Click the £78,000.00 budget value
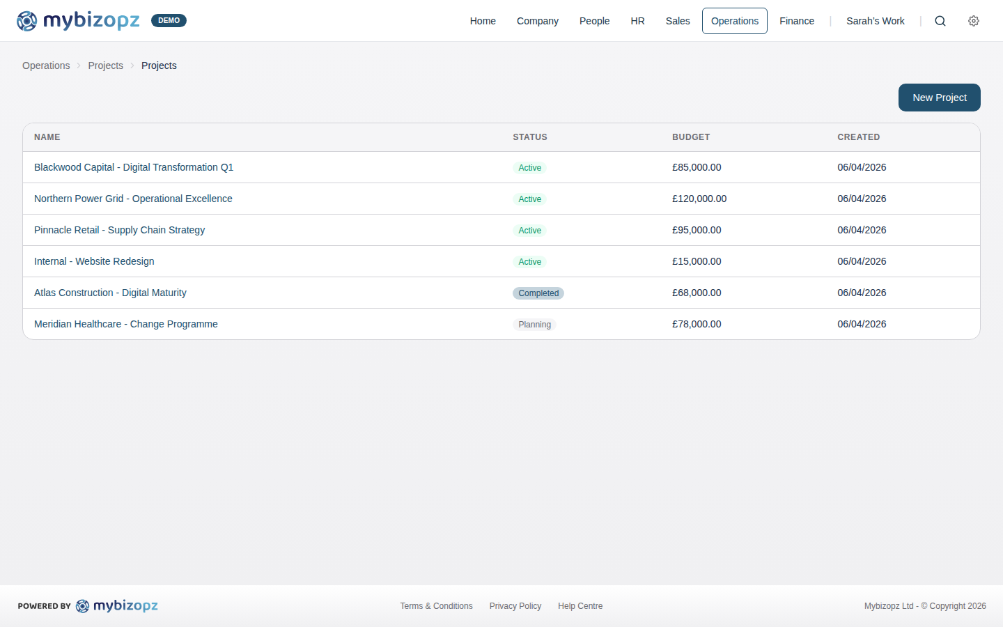Viewport: 1003px width, 627px height. point(697,324)
